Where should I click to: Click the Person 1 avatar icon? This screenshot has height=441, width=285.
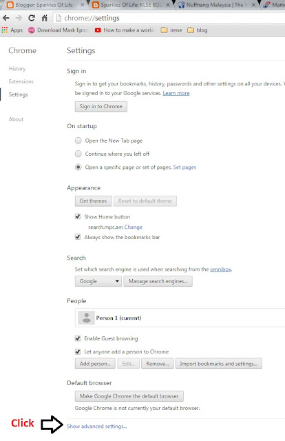pos(86,318)
